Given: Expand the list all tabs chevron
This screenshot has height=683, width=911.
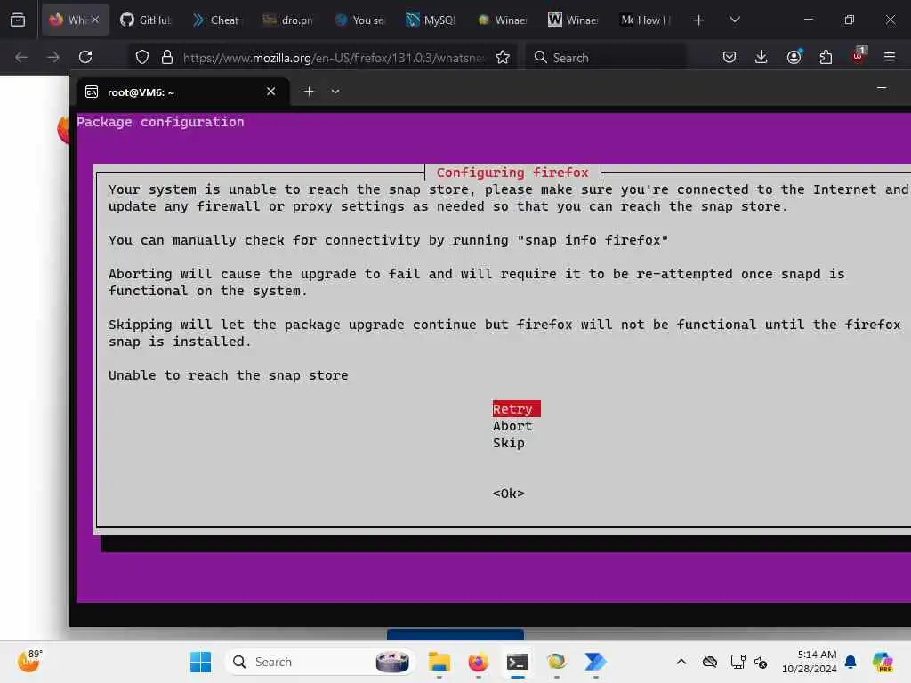Looking at the screenshot, I should tap(734, 20).
